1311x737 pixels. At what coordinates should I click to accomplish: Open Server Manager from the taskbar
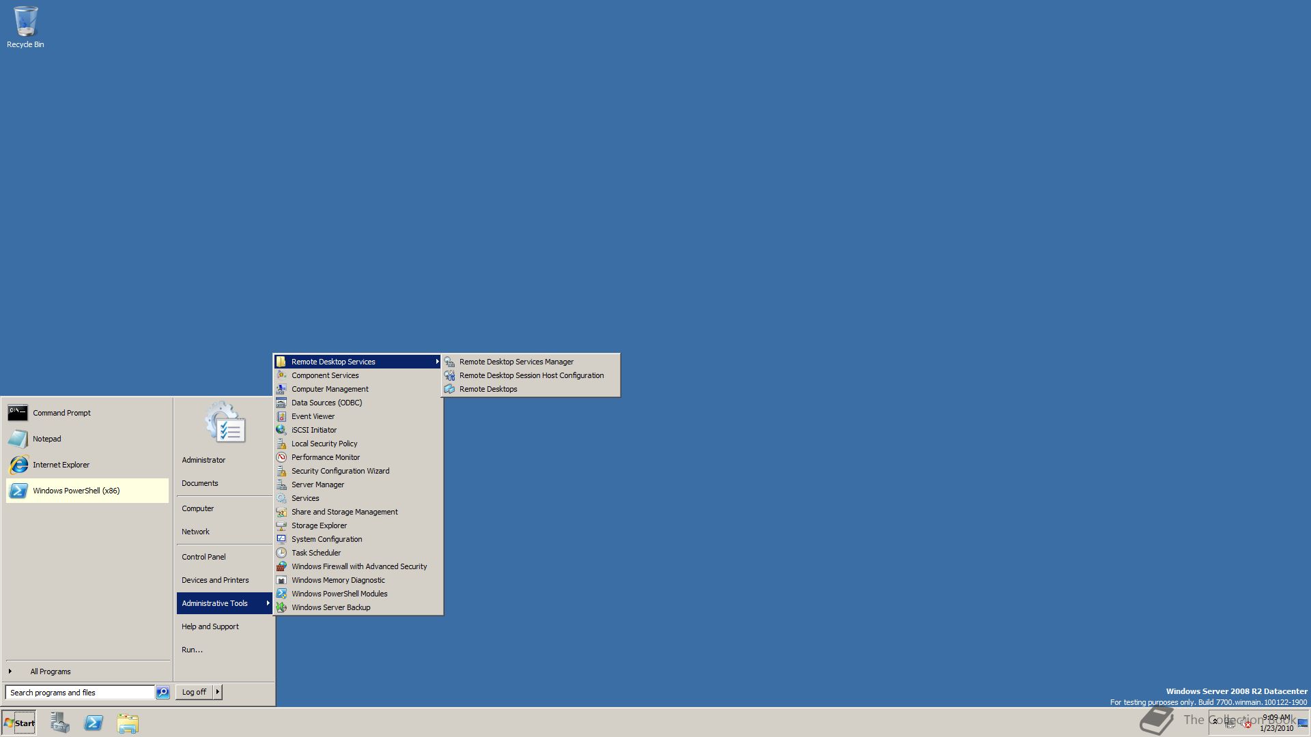point(60,723)
